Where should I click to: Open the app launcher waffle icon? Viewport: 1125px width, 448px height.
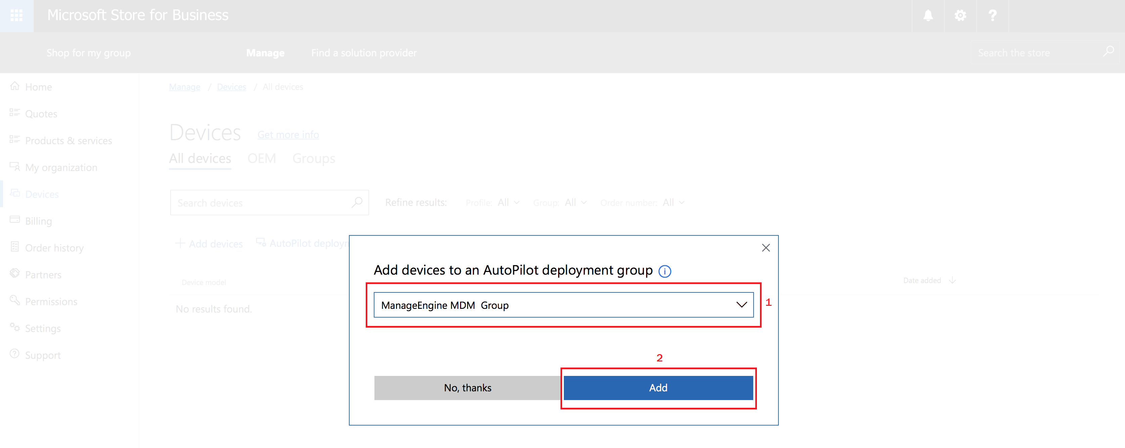pyautogui.click(x=16, y=16)
